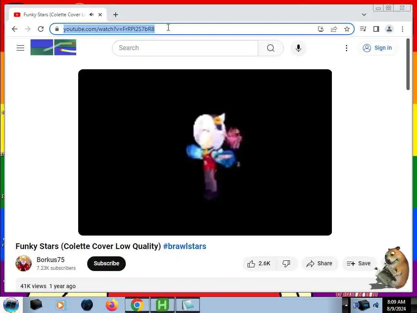Bookmark this tab with the star

coord(347,29)
